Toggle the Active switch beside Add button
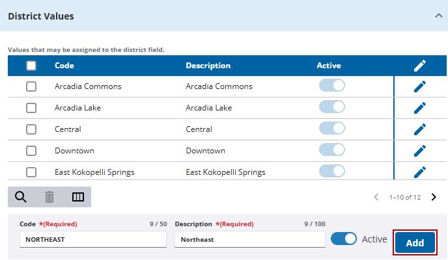448x260 pixels. (344, 239)
